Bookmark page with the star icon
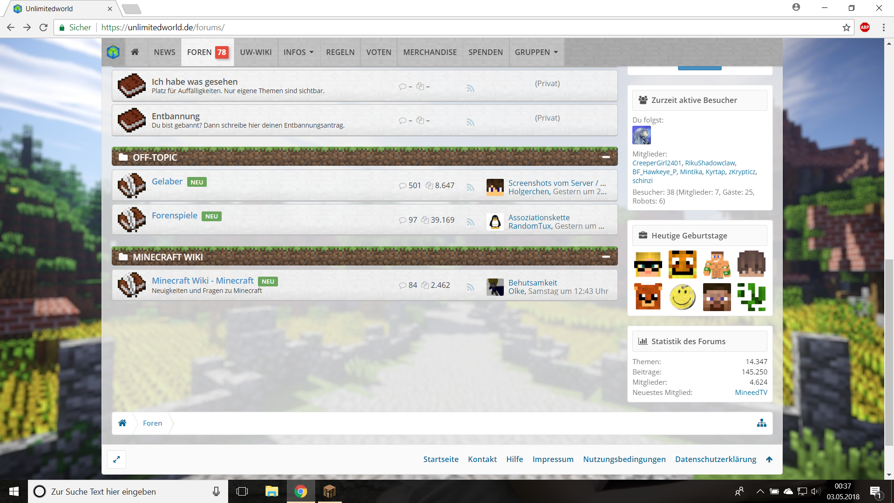 click(846, 27)
